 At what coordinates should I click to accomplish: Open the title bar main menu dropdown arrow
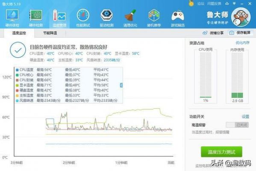(x=234, y=3)
